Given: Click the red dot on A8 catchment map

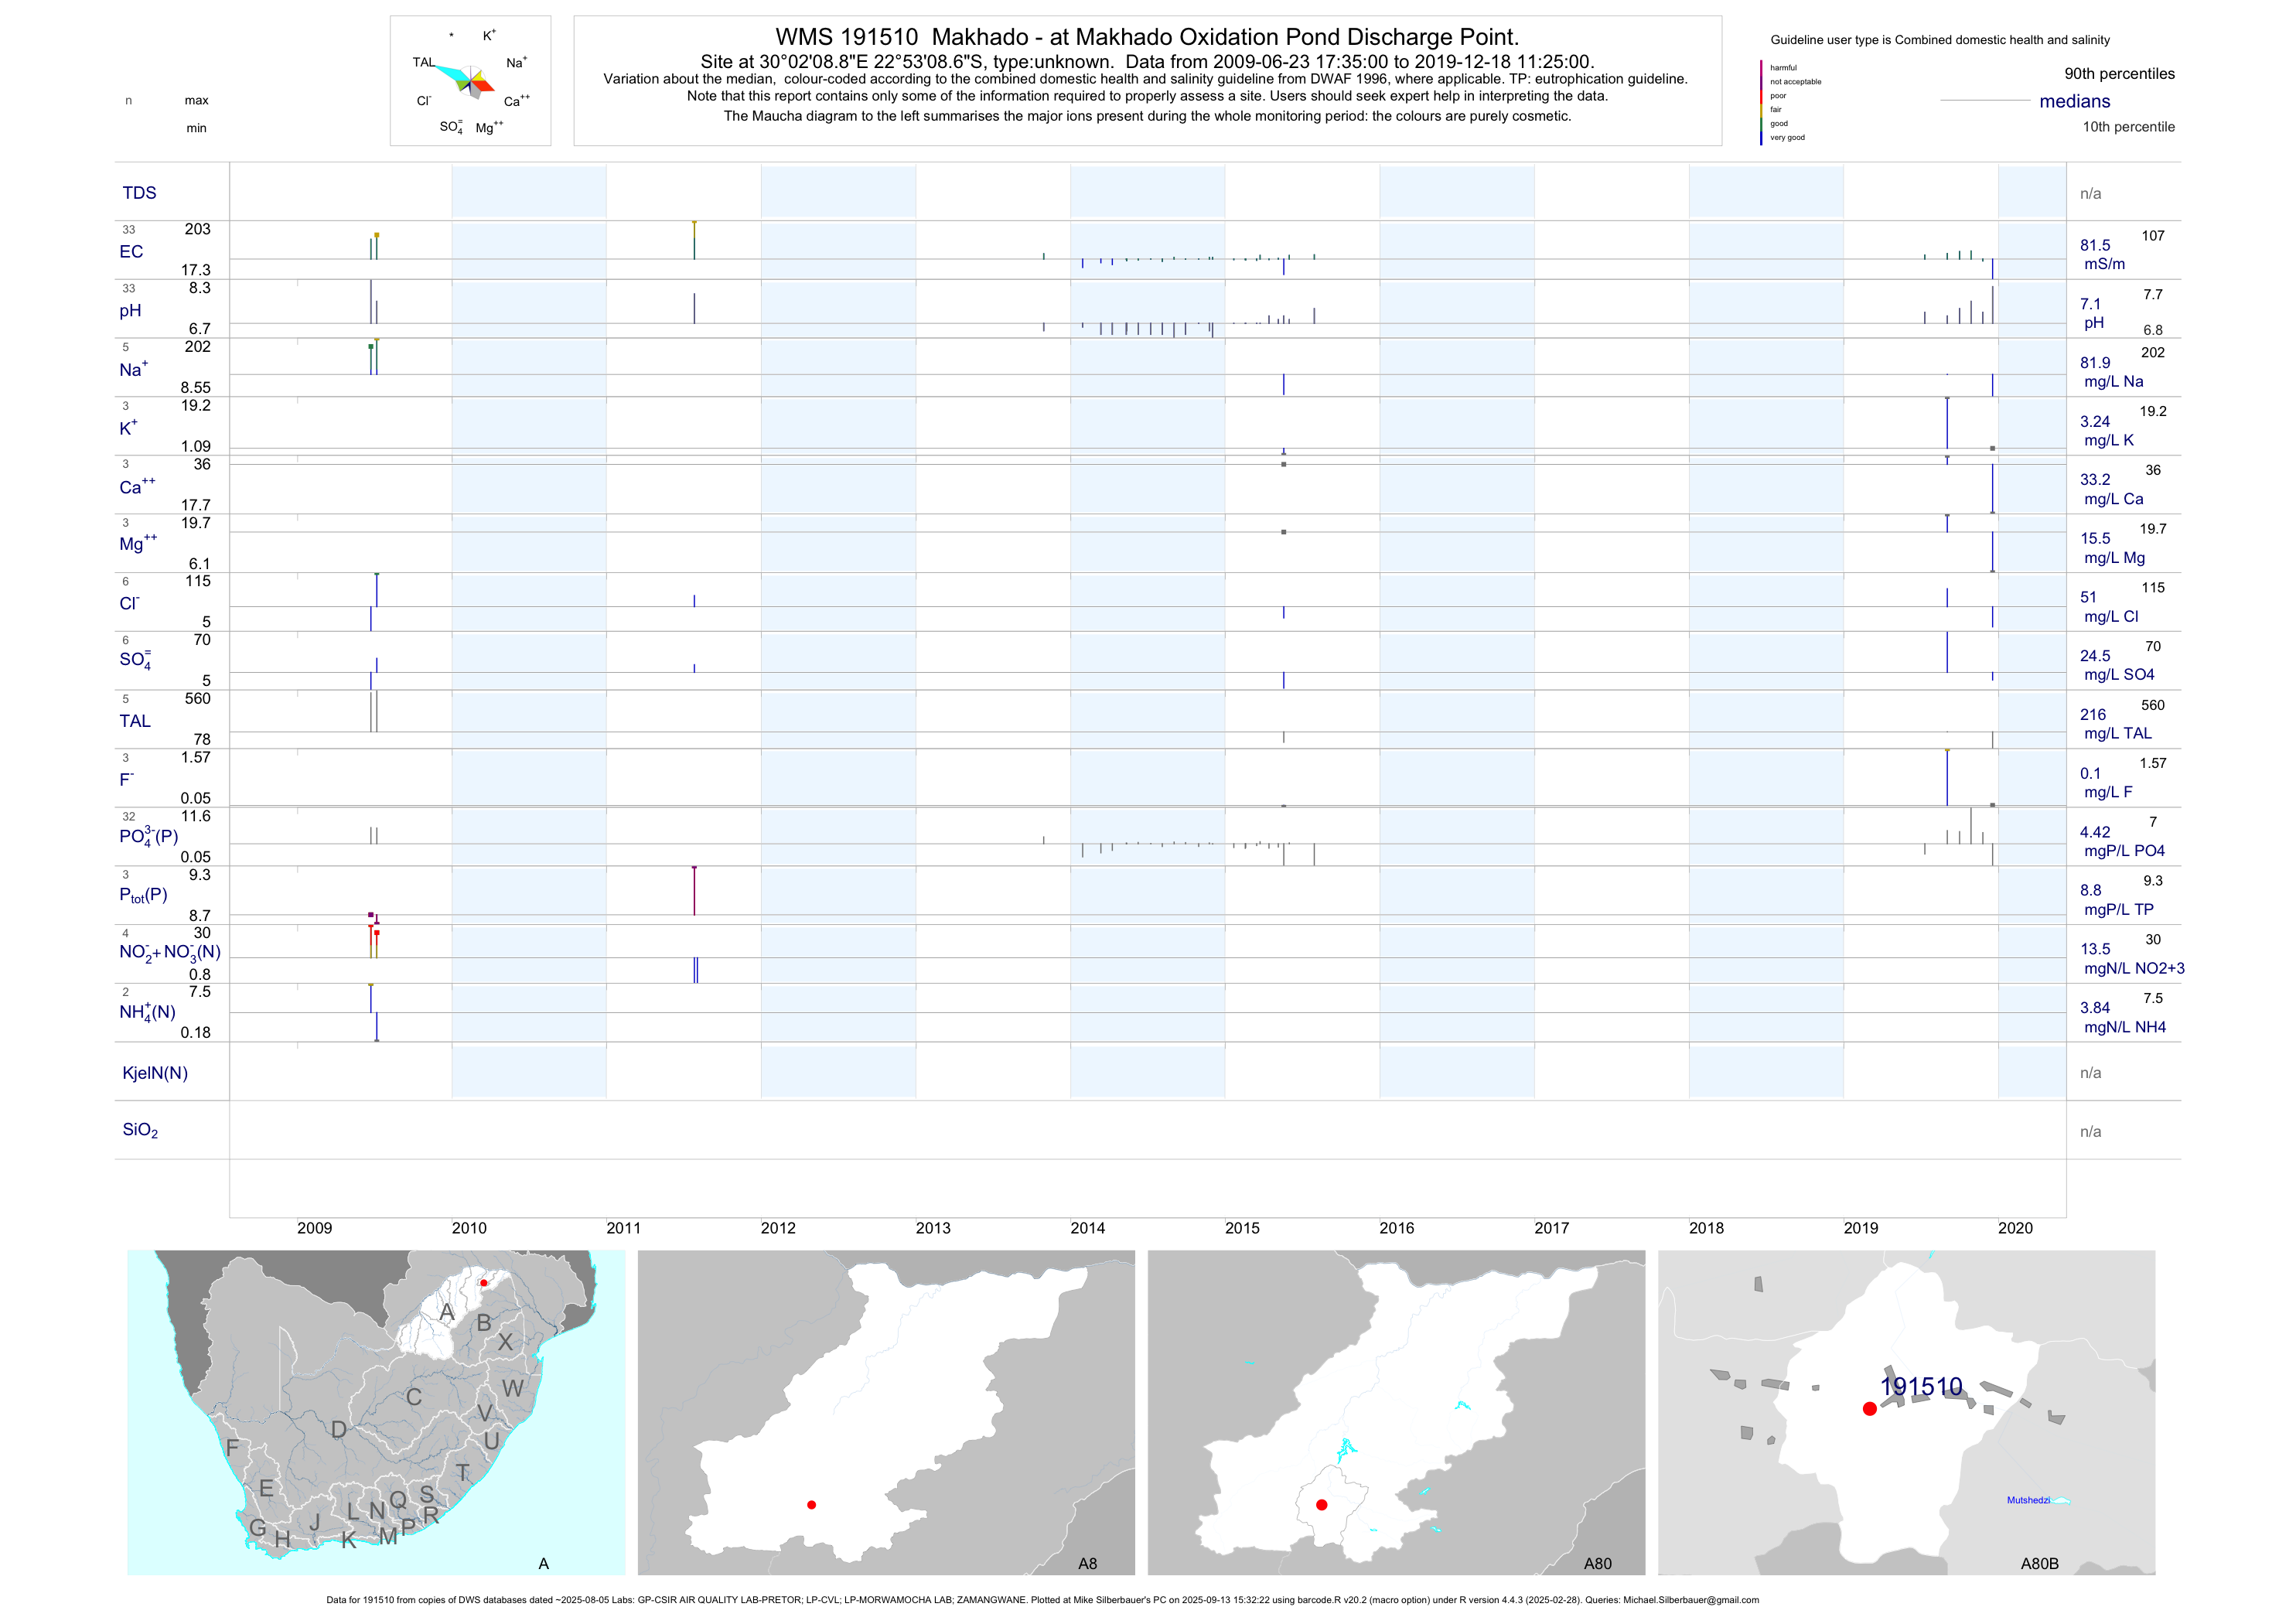Looking at the screenshot, I should coord(811,1505).
